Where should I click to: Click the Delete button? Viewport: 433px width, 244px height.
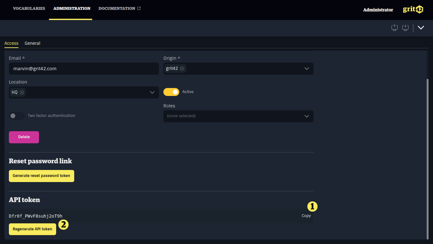[x=24, y=137]
